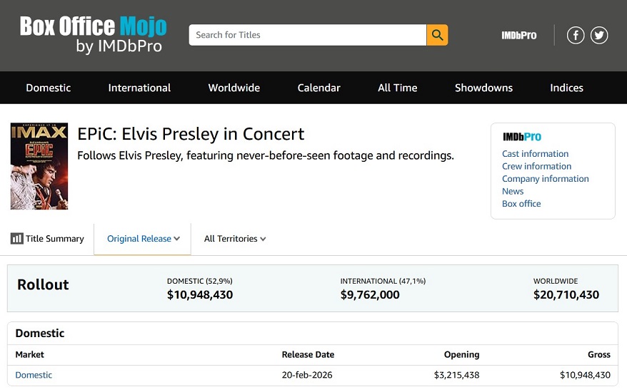Open the Calendar menu item
627x392 pixels.
[318, 88]
